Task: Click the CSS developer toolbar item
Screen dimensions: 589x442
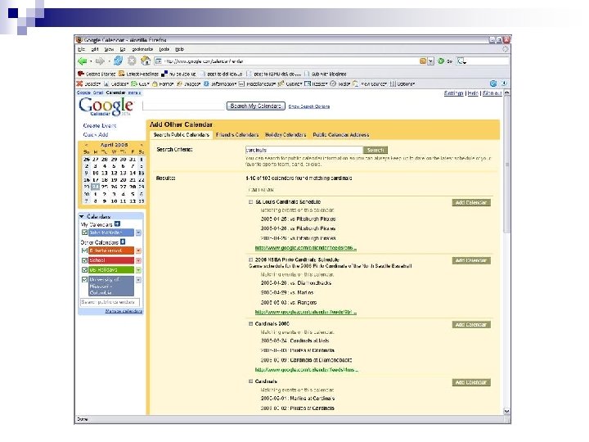Action: click(x=140, y=83)
